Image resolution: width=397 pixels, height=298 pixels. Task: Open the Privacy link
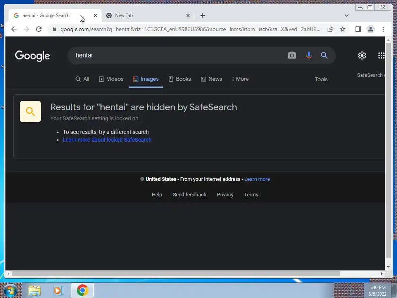(225, 195)
